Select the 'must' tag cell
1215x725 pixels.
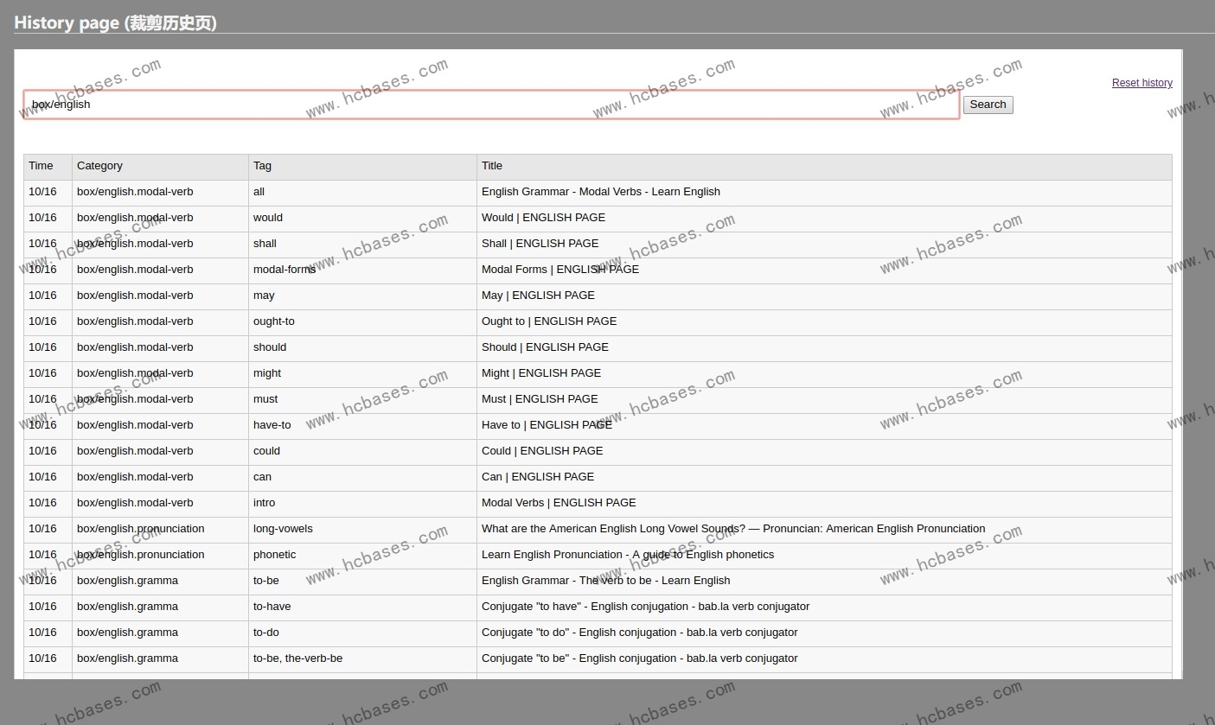362,400
